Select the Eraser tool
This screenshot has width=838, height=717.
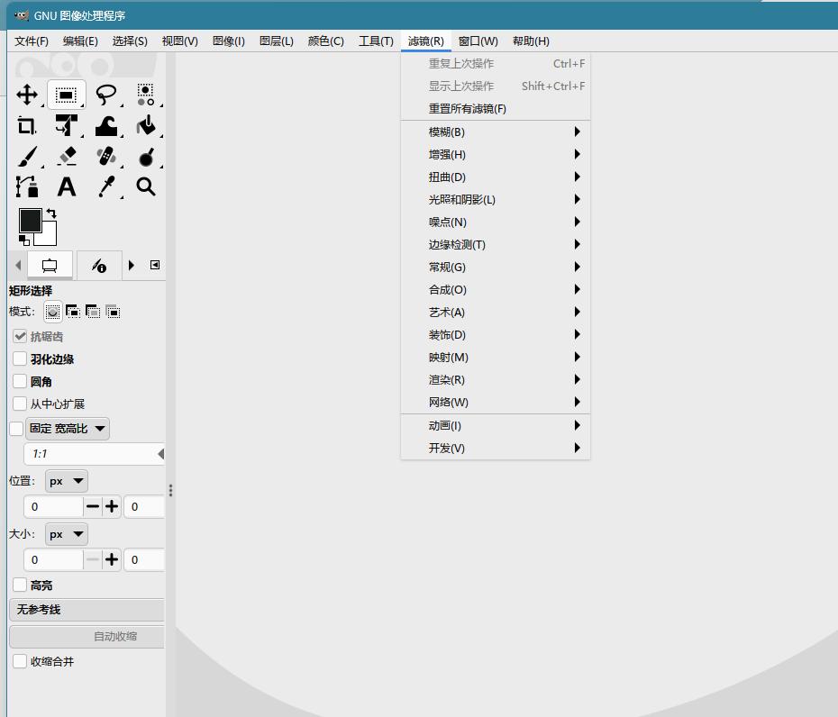[x=67, y=156]
